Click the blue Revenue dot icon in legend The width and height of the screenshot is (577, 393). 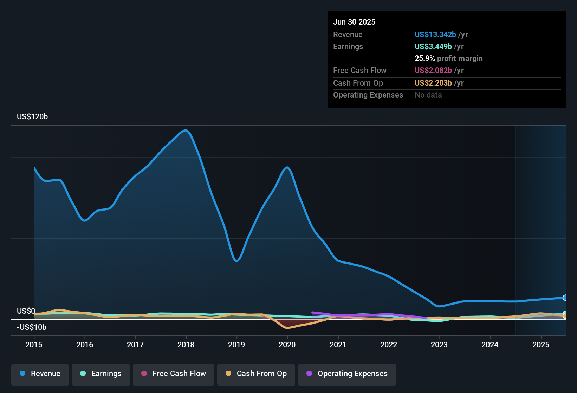(22, 374)
